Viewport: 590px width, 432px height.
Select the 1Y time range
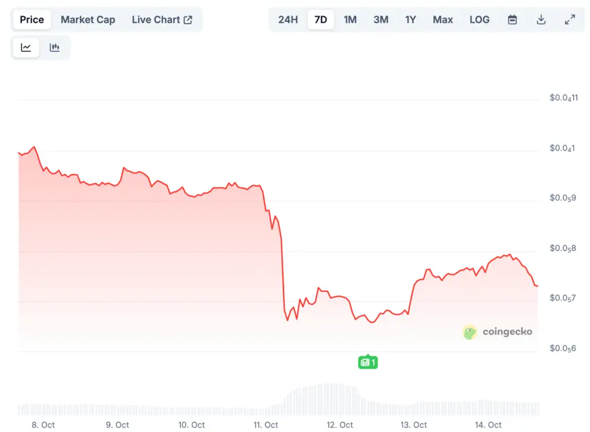(x=410, y=20)
